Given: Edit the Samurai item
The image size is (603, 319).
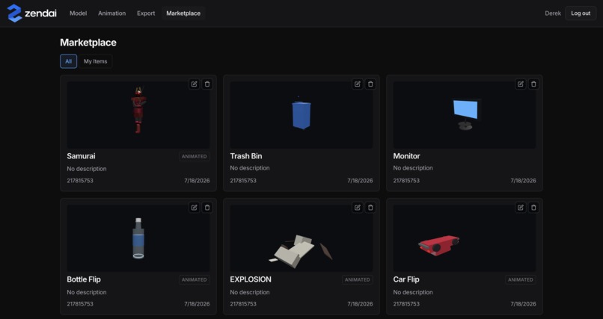Looking at the screenshot, I should pyautogui.click(x=195, y=84).
